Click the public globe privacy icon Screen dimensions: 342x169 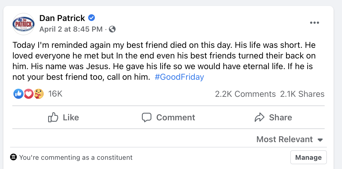click(112, 29)
